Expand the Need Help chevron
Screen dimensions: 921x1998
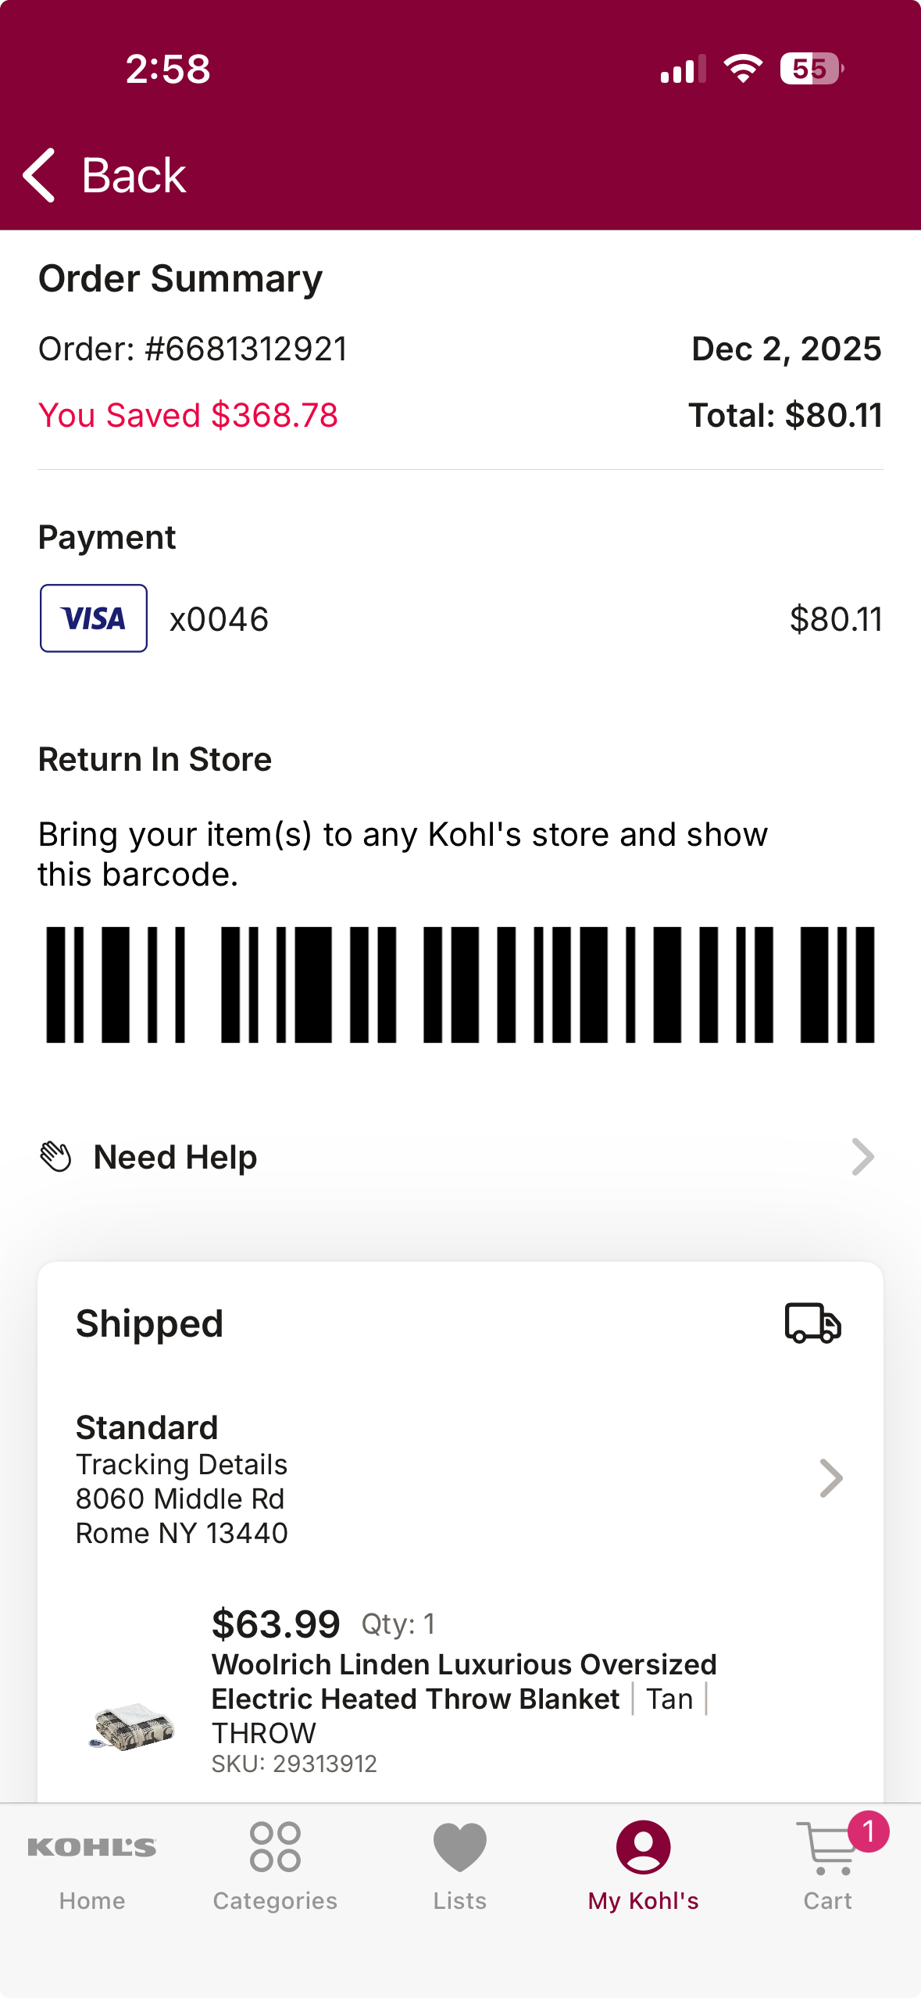[x=862, y=1157]
